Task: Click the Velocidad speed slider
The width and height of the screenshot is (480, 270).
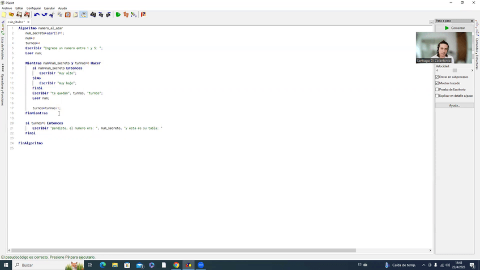Action: [x=455, y=70]
